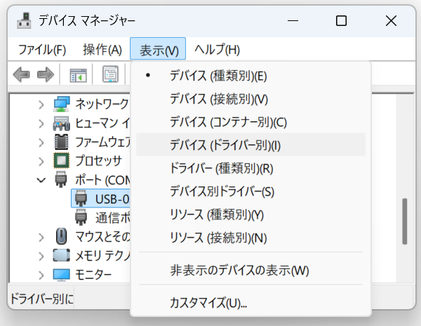421x326 pixels.
Task: Select the USB-0 device row text
Action: click(x=112, y=199)
